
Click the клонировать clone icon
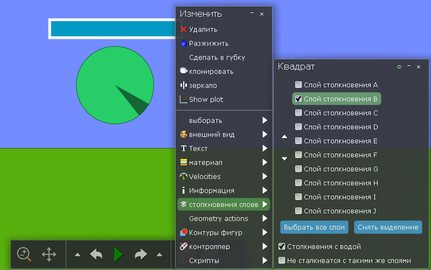(x=183, y=71)
